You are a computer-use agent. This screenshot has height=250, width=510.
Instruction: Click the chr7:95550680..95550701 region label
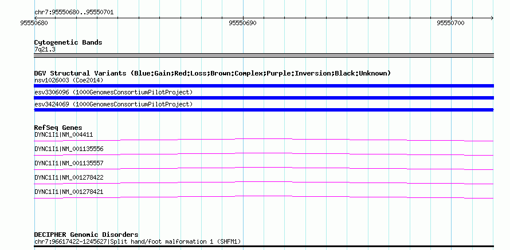(74, 13)
